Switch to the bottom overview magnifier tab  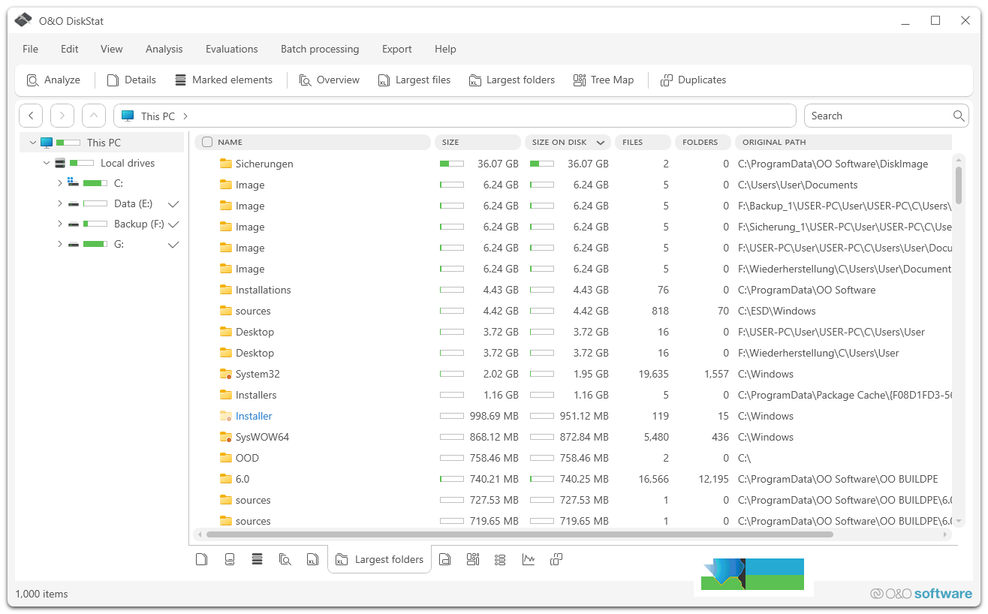[x=285, y=559]
